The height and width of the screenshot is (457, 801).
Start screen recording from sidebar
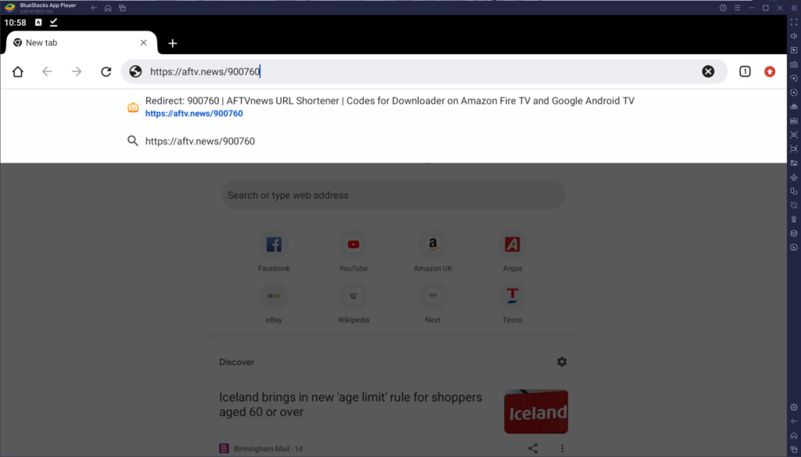click(794, 149)
